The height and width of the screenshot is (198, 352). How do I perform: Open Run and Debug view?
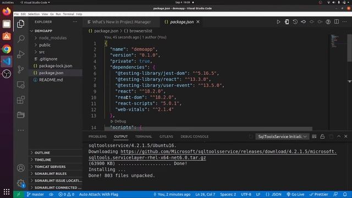(x=21, y=54)
